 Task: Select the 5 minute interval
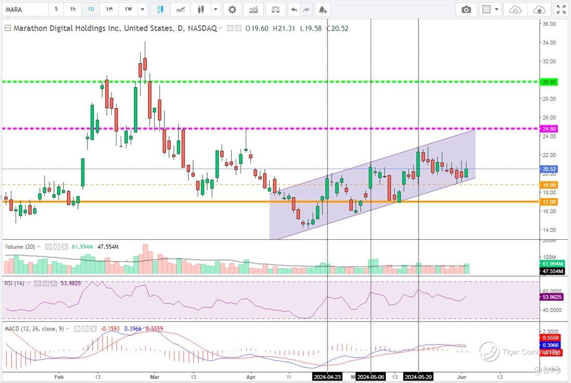56,9
